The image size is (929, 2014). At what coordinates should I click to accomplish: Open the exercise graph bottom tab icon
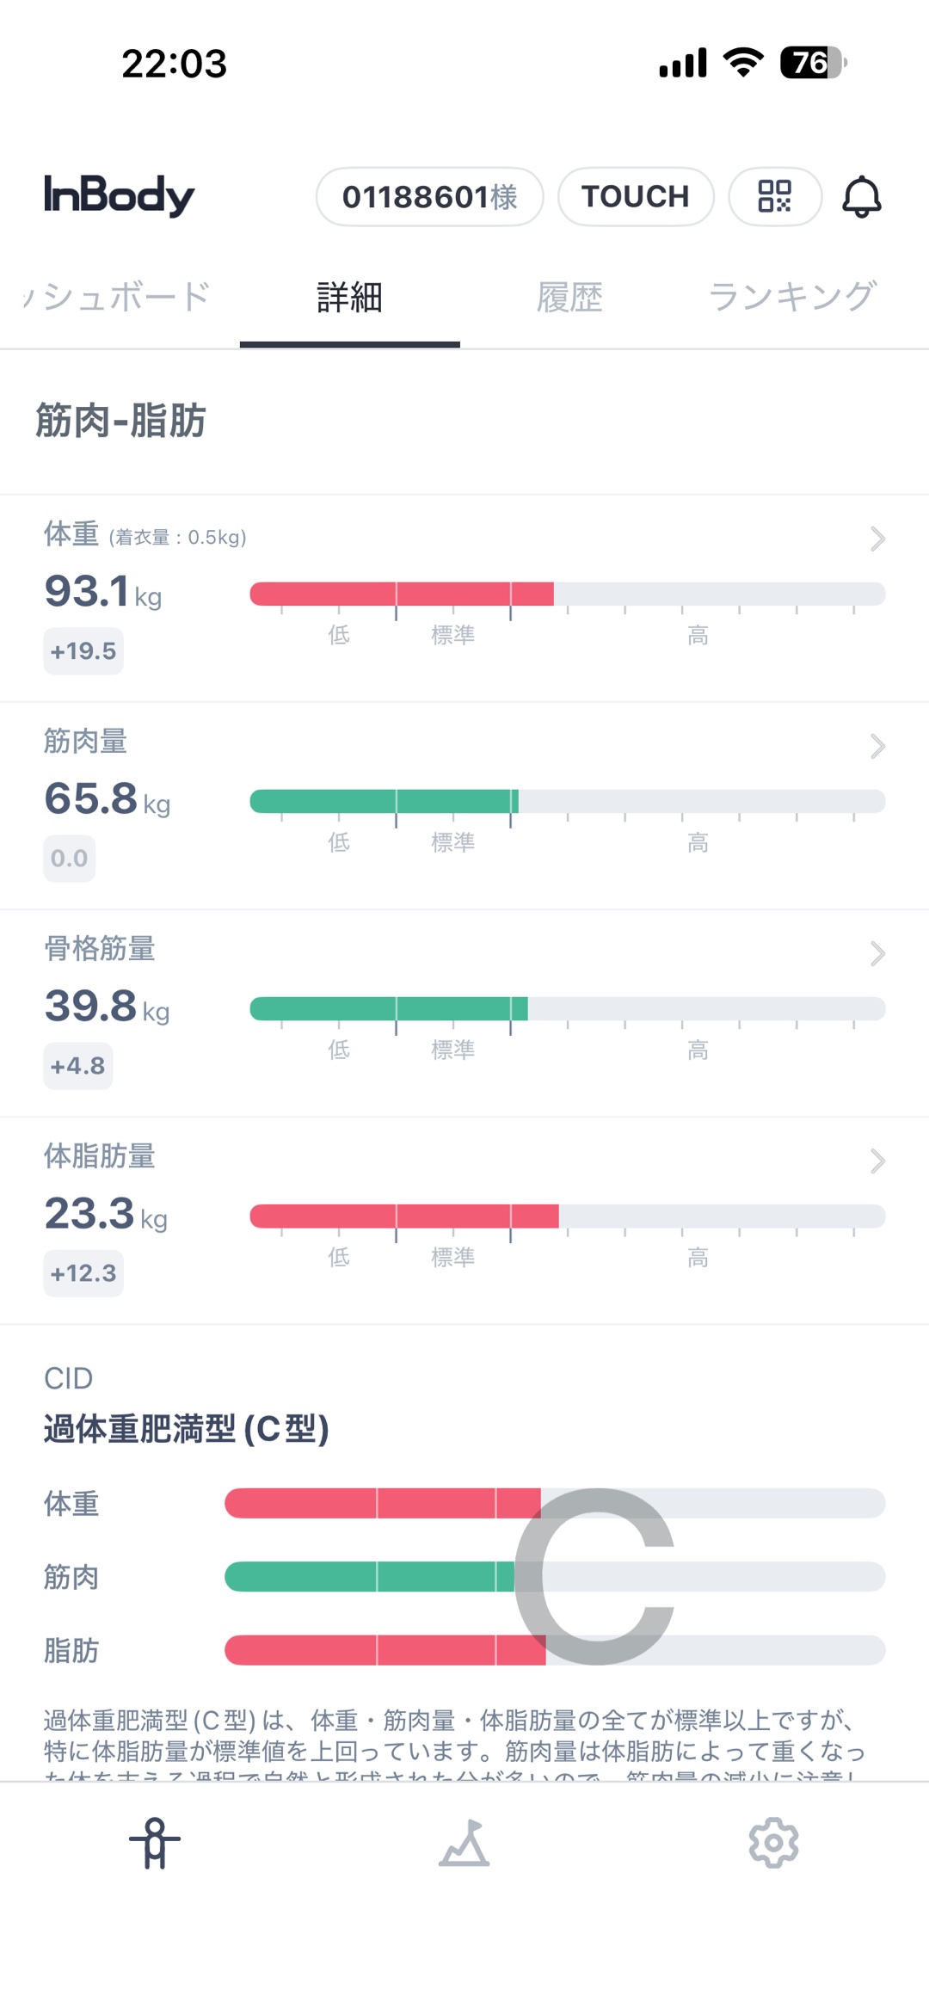(464, 1843)
